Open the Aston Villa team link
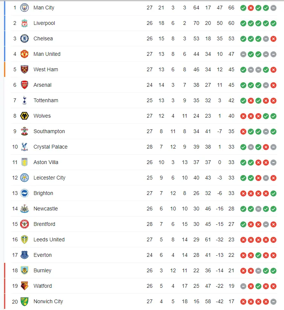The image size is (284, 310). pos(46,162)
